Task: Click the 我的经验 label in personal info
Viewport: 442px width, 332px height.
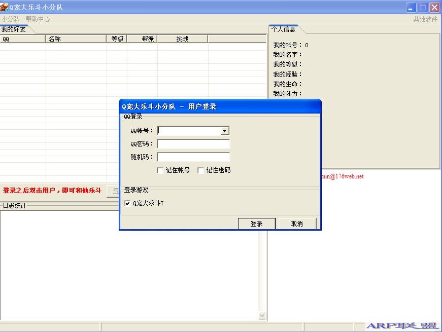Action: (287, 75)
